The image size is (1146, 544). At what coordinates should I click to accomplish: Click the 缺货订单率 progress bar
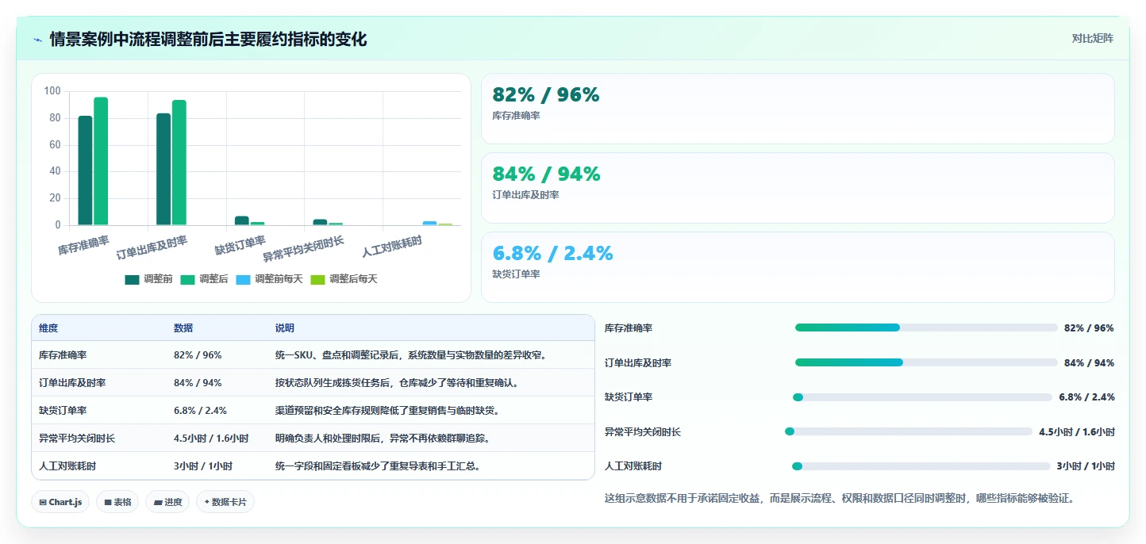tap(922, 397)
